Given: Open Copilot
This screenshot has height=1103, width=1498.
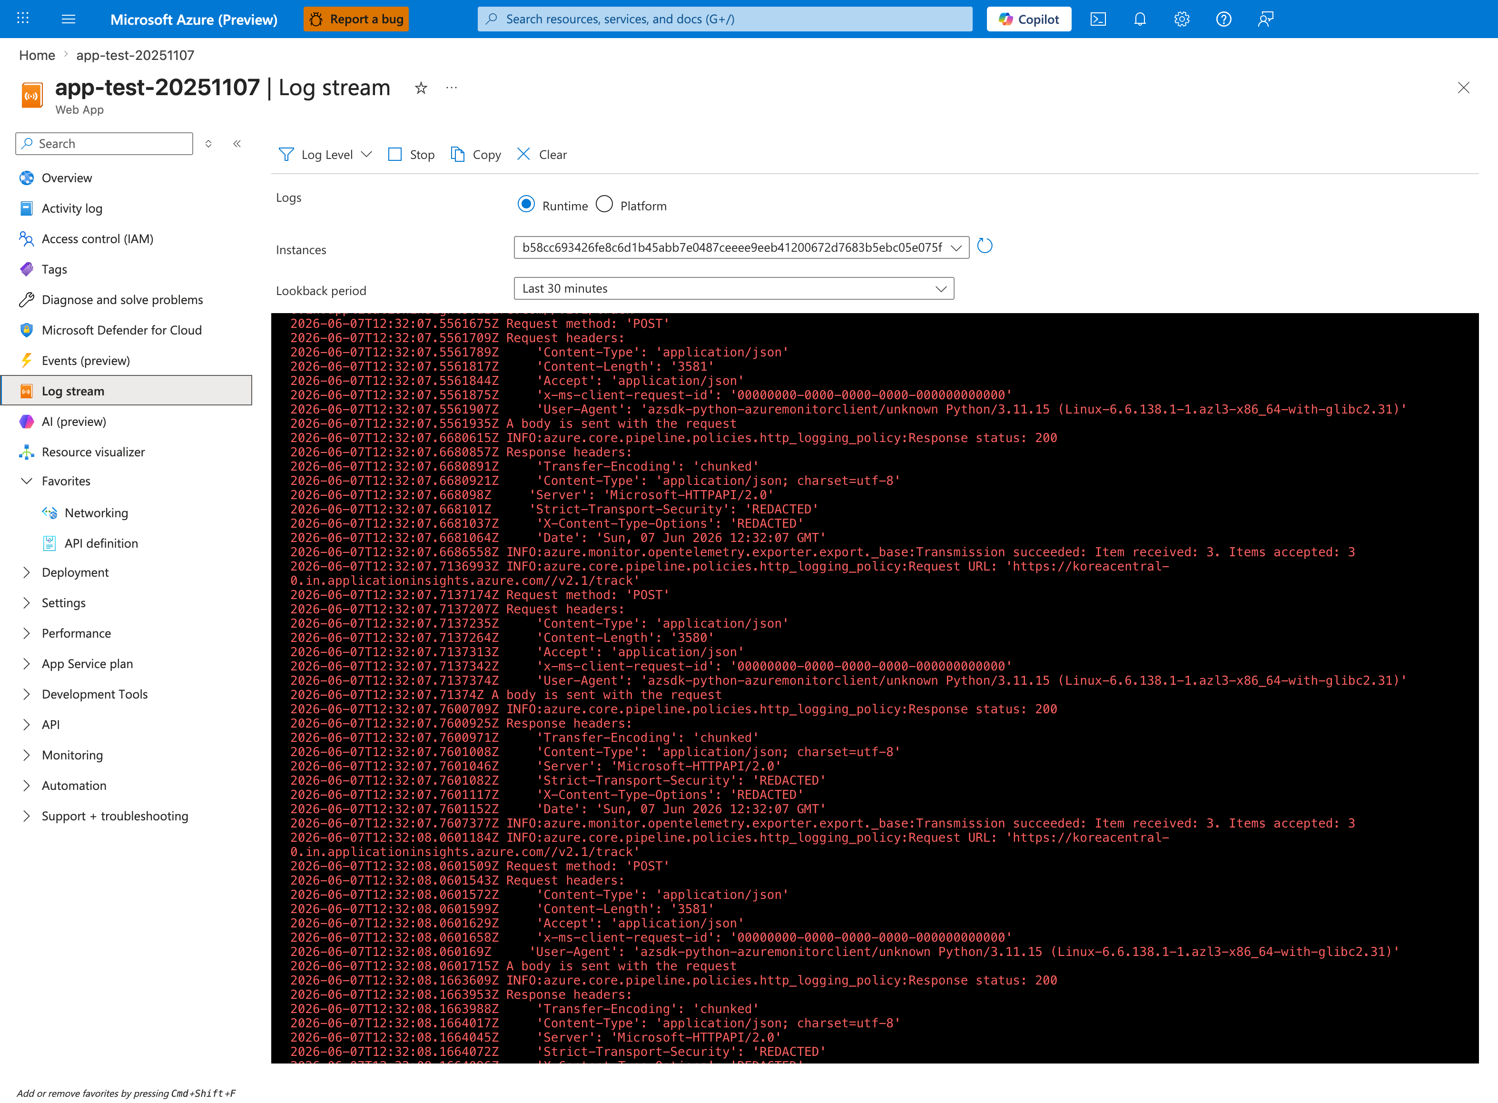Looking at the screenshot, I should coord(1029,19).
